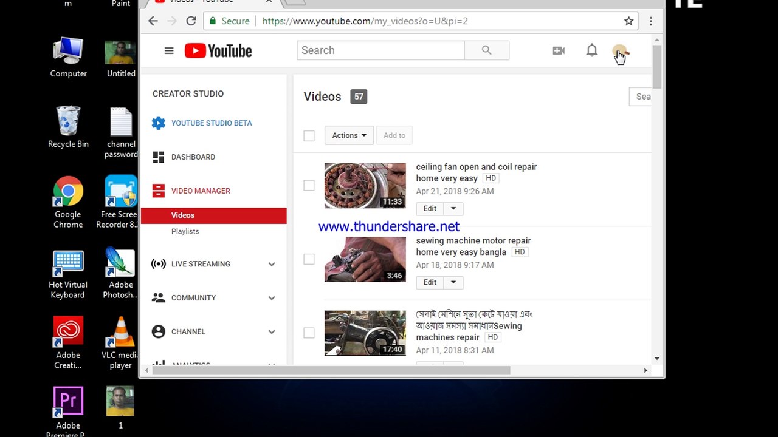Screen dimensions: 778x437
Task: Open Google Chrome desktop shortcut
Action: [x=68, y=202]
